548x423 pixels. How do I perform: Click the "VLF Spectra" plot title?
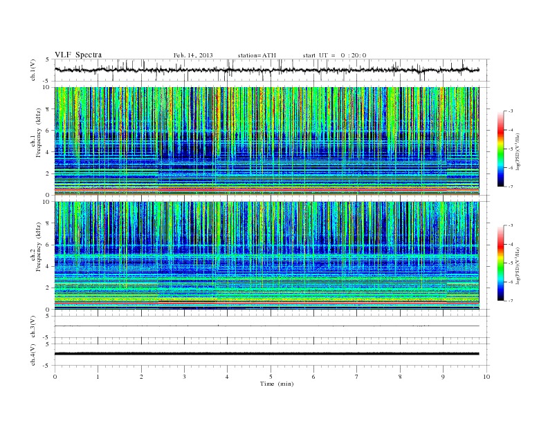(78, 55)
